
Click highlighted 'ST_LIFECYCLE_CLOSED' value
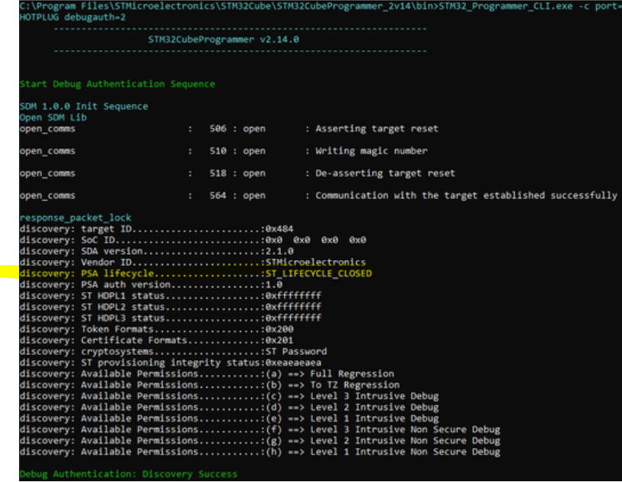tap(318, 273)
